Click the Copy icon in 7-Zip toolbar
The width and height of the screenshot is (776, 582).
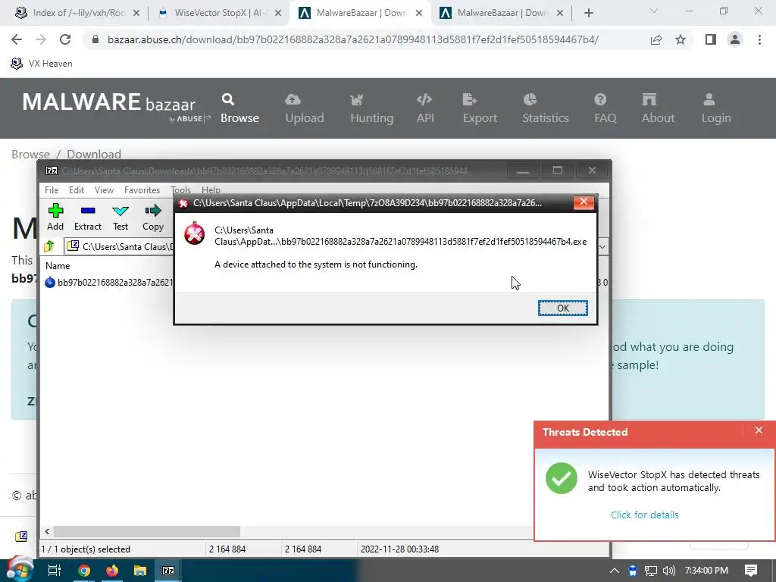(x=153, y=217)
